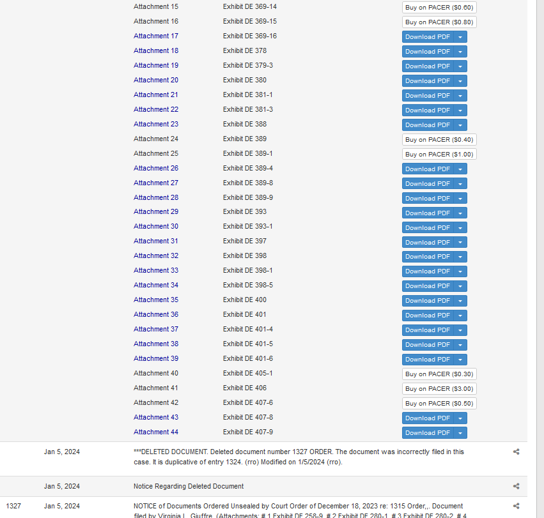This screenshot has width=544, height=518.
Task: Select 'Notice Regarding Deleted Document' text
Action: coord(189,486)
